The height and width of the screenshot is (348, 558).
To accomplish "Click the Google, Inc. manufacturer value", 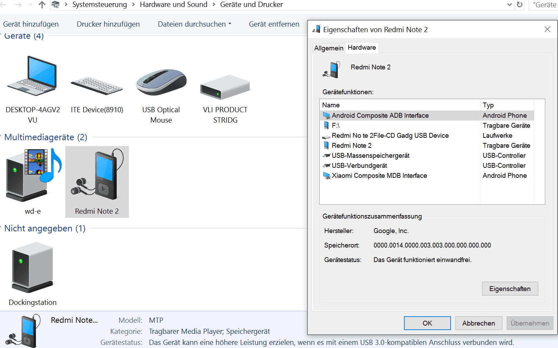I will 391,231.
